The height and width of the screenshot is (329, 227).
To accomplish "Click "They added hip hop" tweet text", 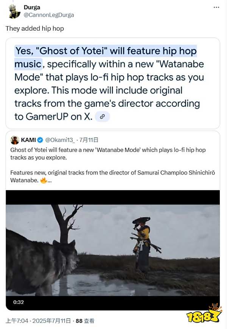I will (35, 28).
